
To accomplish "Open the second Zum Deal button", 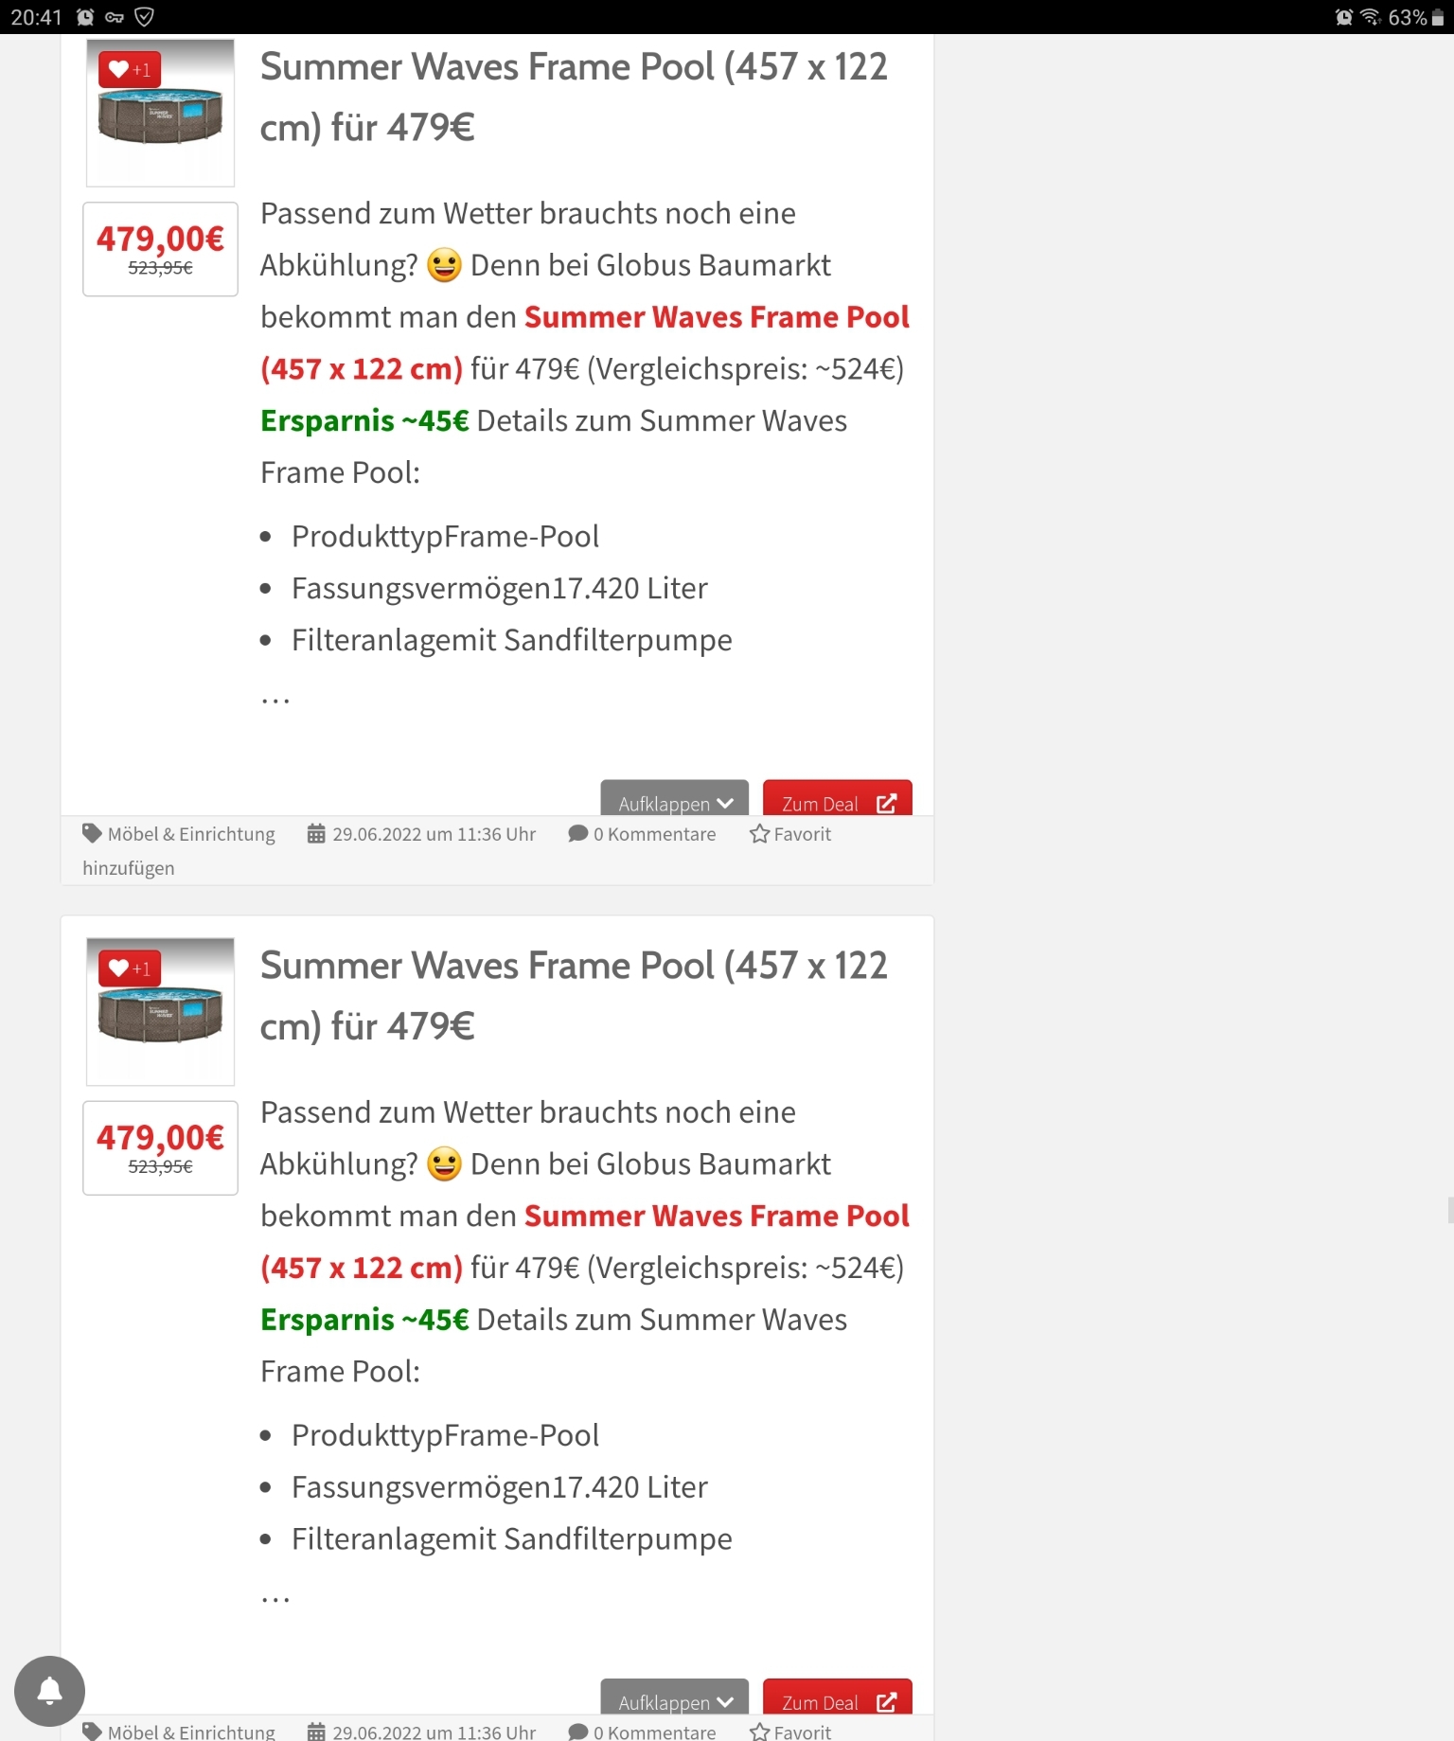I will (x=837, y=1699).
